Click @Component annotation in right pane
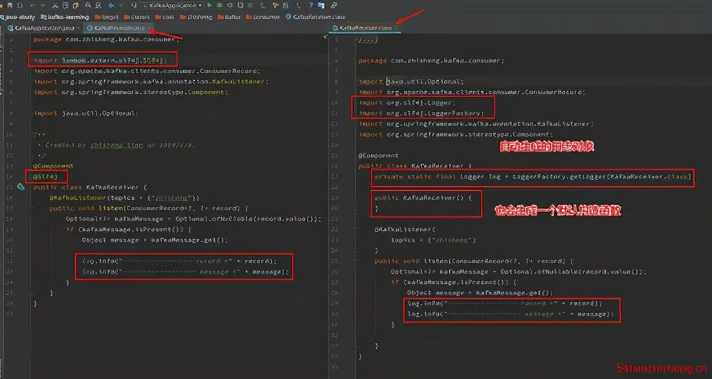 tap(378, 156)
